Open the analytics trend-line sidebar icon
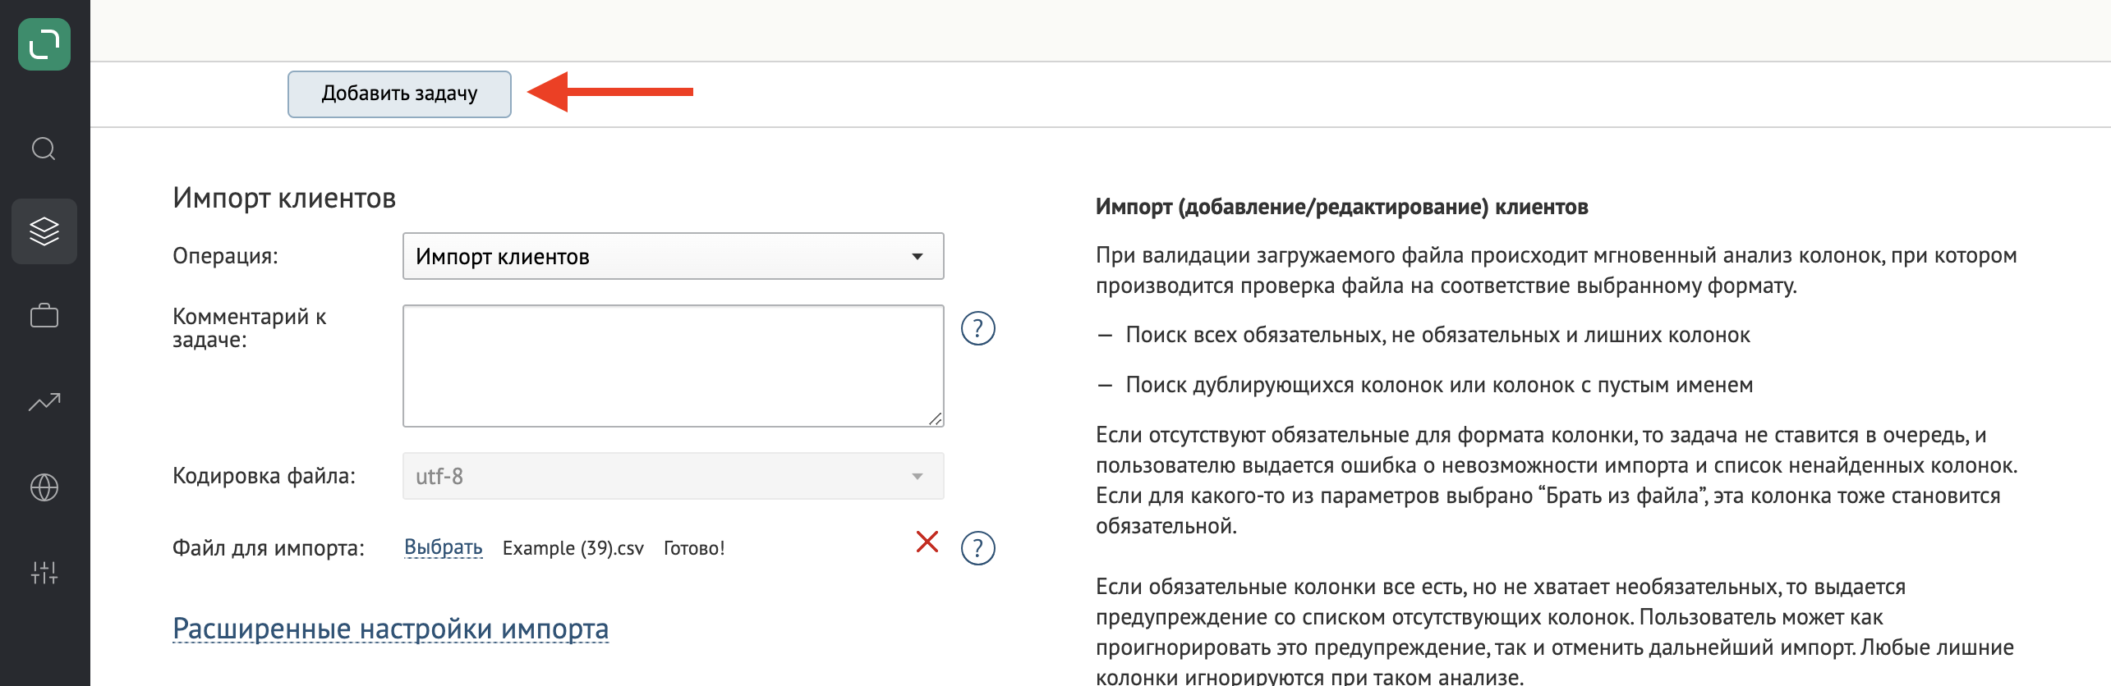2111x686 pixels. (44, 401)
